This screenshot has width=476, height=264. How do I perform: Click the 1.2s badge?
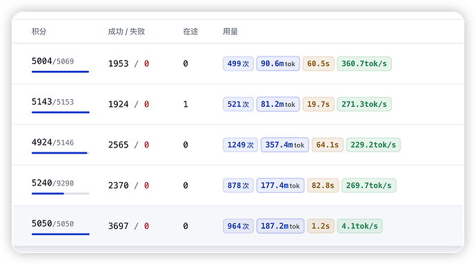(x=321, y=226)
